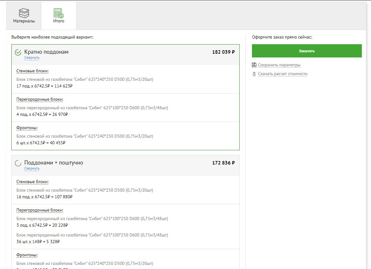Click Перегородочные блоки label in first option

tap(40, 99)
